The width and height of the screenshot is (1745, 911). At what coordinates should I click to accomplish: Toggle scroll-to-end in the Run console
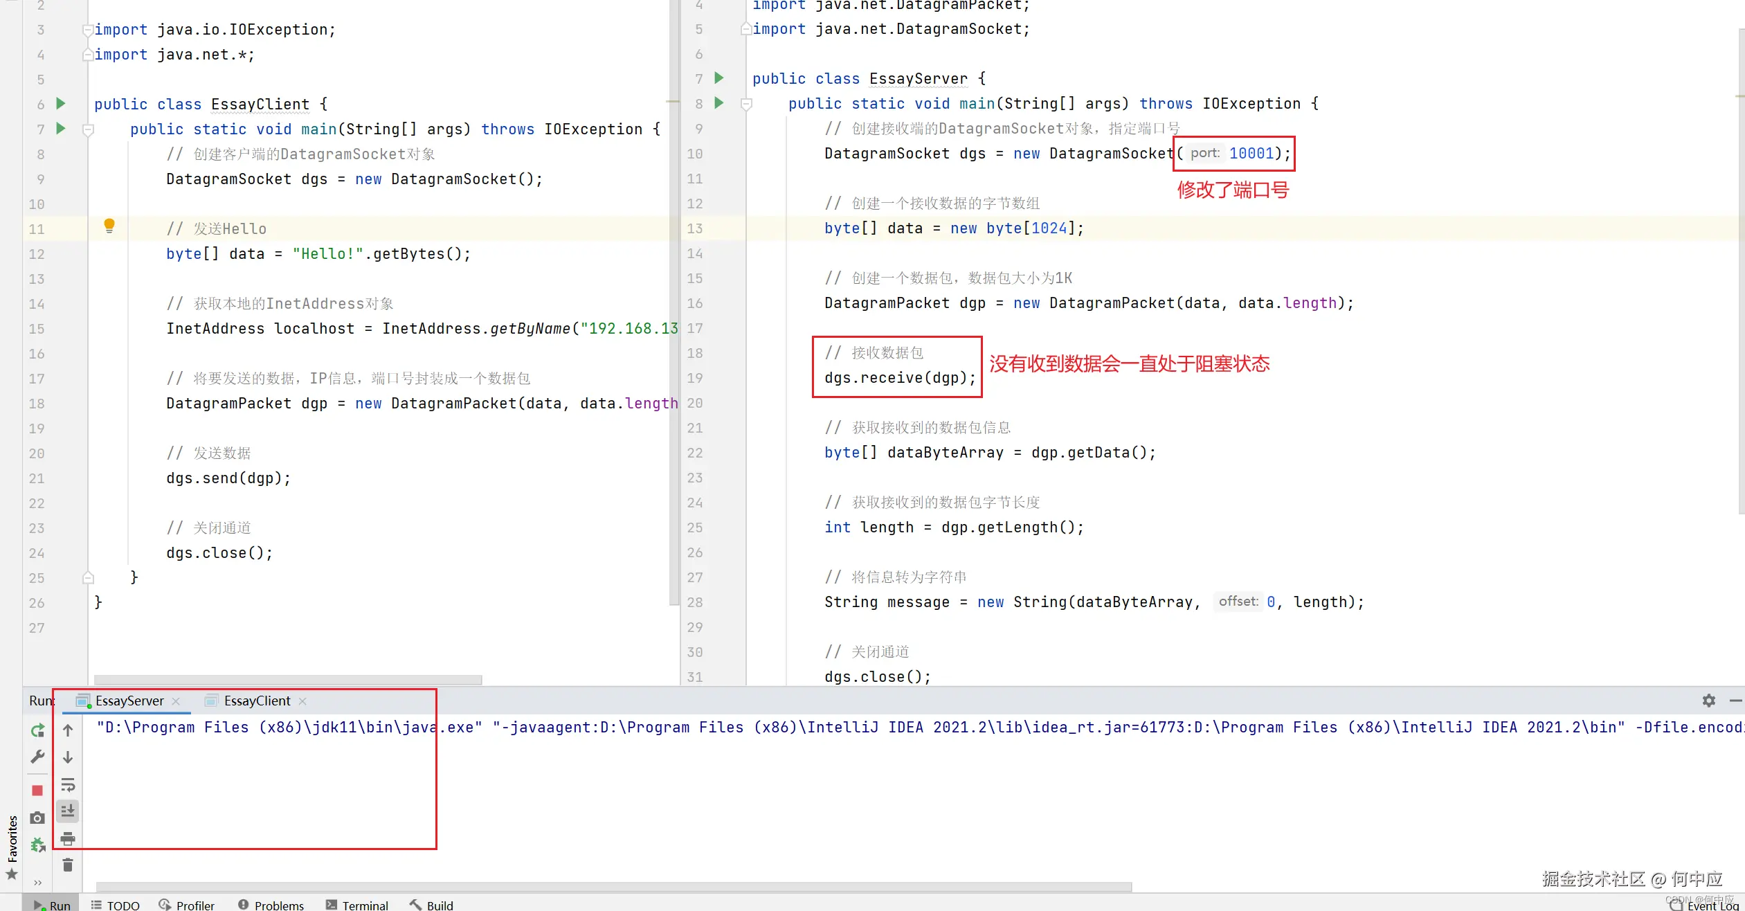click(x=68, y=811)
